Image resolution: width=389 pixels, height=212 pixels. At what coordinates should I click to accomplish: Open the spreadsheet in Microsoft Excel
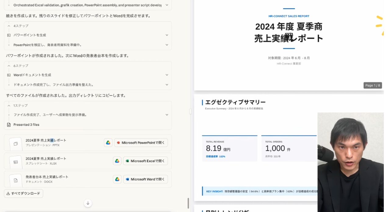[145, 161]
